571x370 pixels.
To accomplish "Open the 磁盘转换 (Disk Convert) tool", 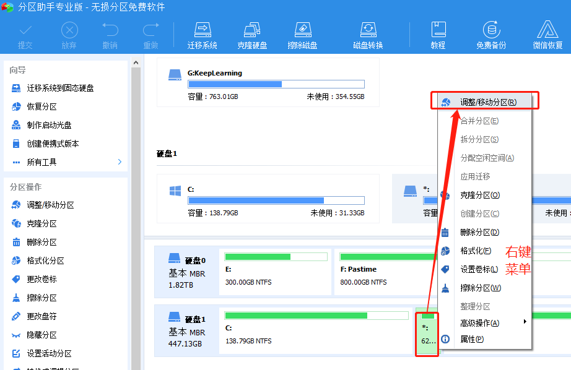I will pos(368,34).
